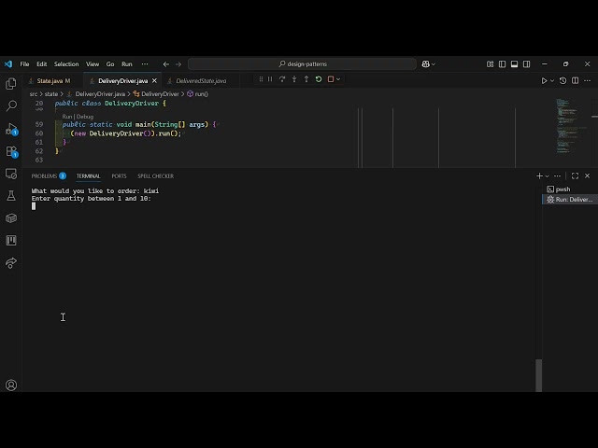
Task: Select the Run: Deliver... terminal entry
Action: pos(570,199)
